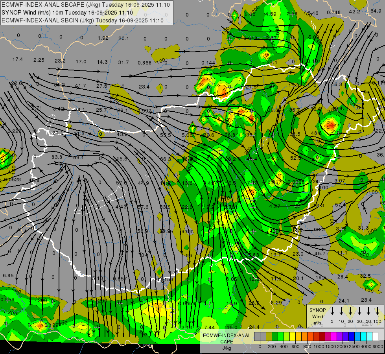
Task: Select the cyan swatch left of 4000
Action: pyautogui.click(x=363, y=336)
